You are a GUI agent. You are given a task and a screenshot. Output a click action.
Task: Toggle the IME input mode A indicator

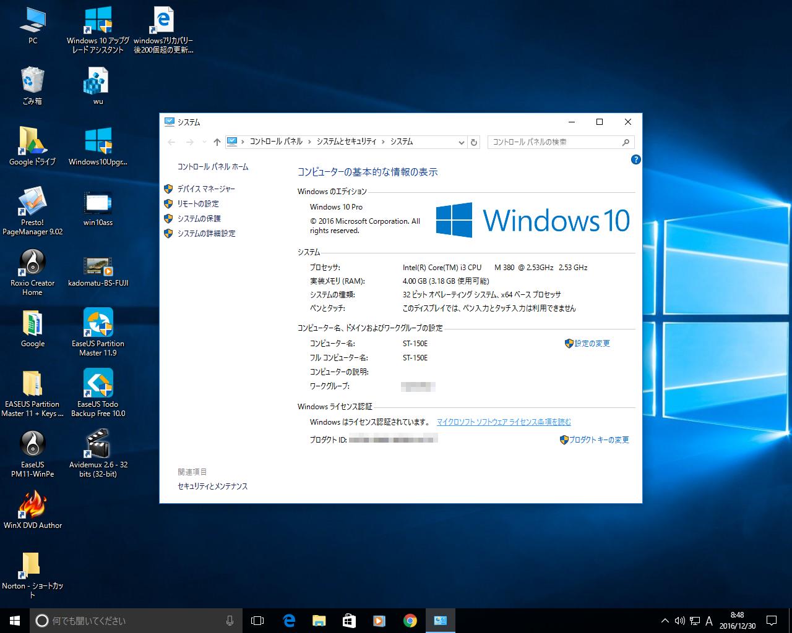coord(709,621)
